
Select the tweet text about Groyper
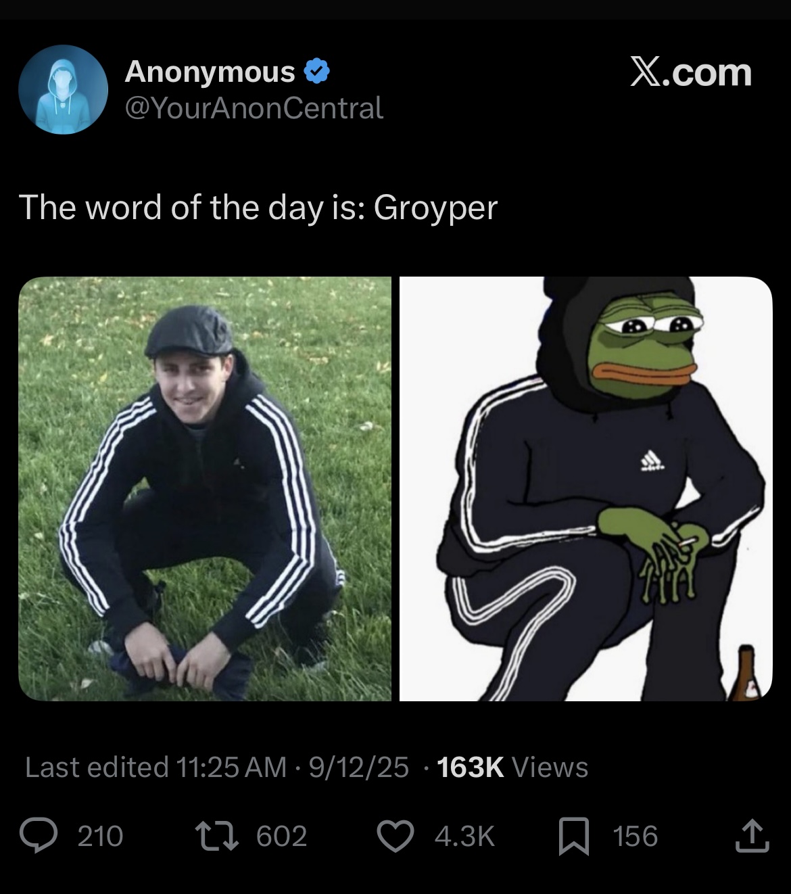[x=258, y=207]
